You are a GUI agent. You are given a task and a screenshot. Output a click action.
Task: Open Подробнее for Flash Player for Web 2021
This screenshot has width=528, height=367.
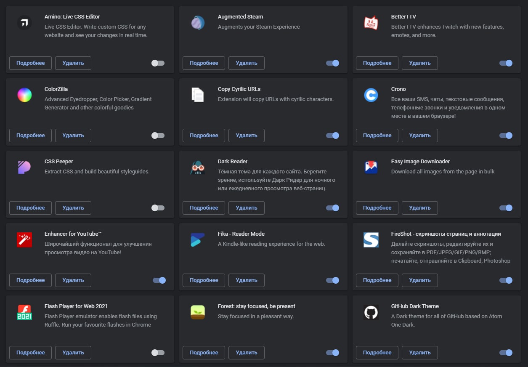point(30,353)
